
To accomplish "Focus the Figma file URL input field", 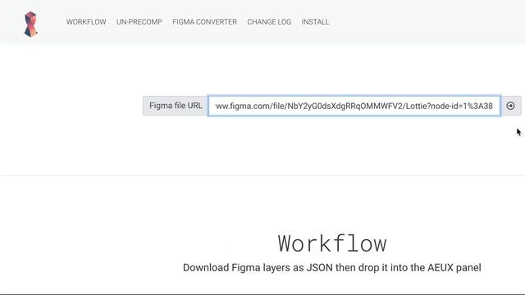I will pyautogui.click(x=354, y=106).
